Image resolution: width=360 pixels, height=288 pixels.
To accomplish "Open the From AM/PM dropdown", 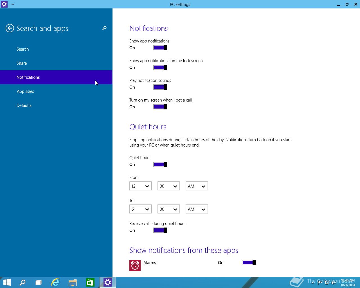I will point(197,186).
